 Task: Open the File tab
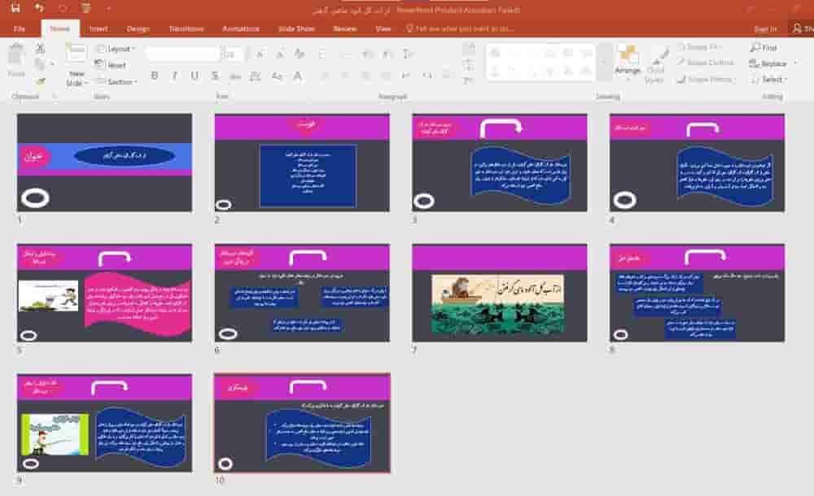click(20, 28)
